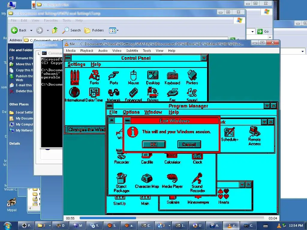Viewport: 307px width, 230px height.
Task: Open the Subtitle menu in VLC
Action: point(132,51)
